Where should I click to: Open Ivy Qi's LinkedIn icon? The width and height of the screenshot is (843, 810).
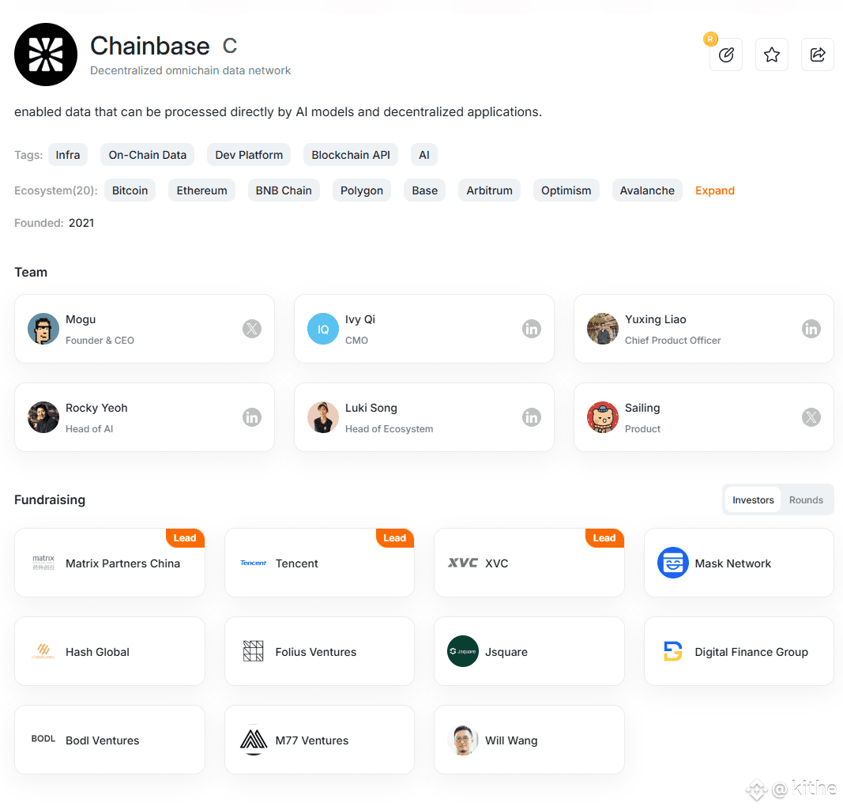pos(531,329)
